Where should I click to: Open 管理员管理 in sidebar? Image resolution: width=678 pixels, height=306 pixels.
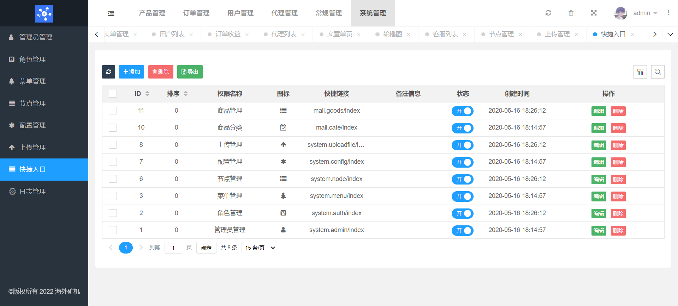[44, 37]
